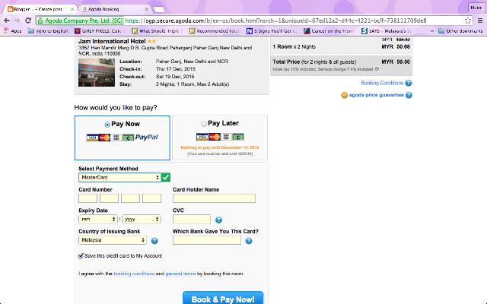Open help icon beside Country of Issuing Bank
The image size is (487, 304).
point(154,241)
